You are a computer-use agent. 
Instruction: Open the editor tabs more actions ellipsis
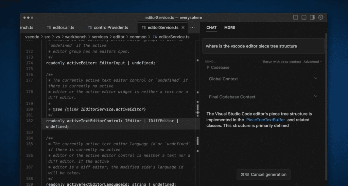coord(192,28)
